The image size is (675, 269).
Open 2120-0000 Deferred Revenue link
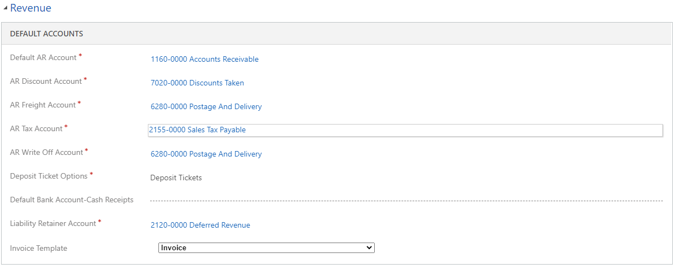point(200,225)
